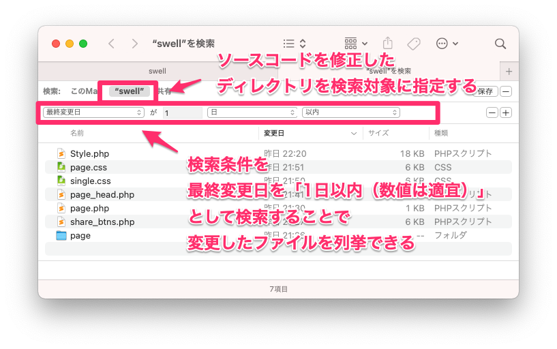Sort by the サイズ column header

point(378,133)
